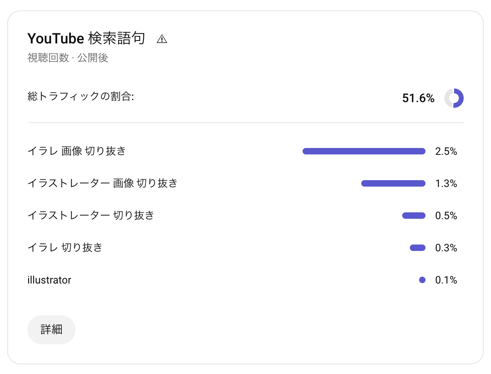Open the 詳細 details button
This screenshot has width=491, height=374.
51,330
